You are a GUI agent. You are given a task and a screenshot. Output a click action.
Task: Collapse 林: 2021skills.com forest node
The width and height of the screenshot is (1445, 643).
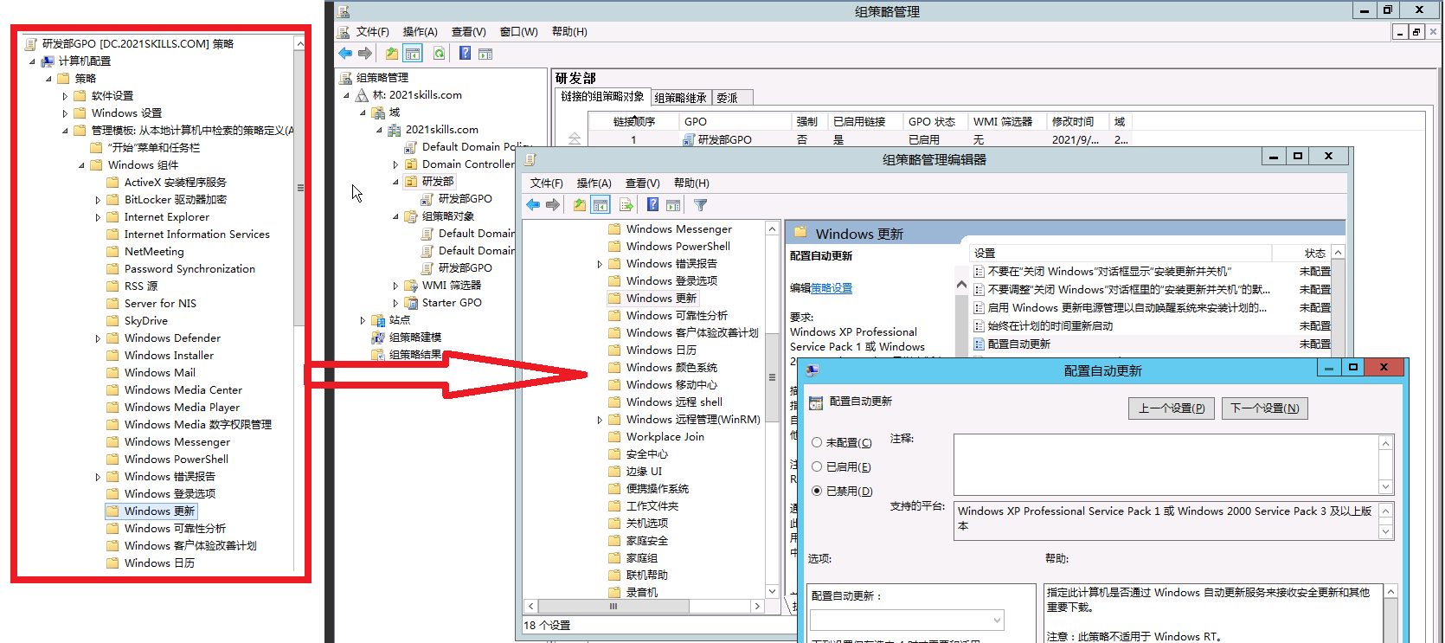[x=347, y=95]
